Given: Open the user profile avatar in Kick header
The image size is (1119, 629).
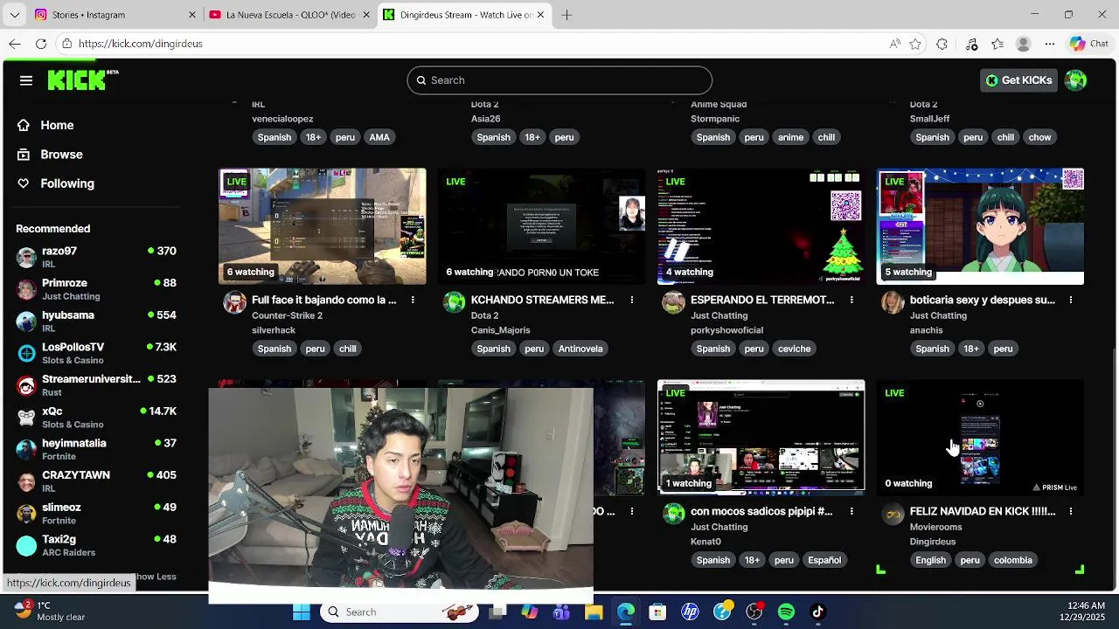Looking at the screenshot, I should (1075, 80).
